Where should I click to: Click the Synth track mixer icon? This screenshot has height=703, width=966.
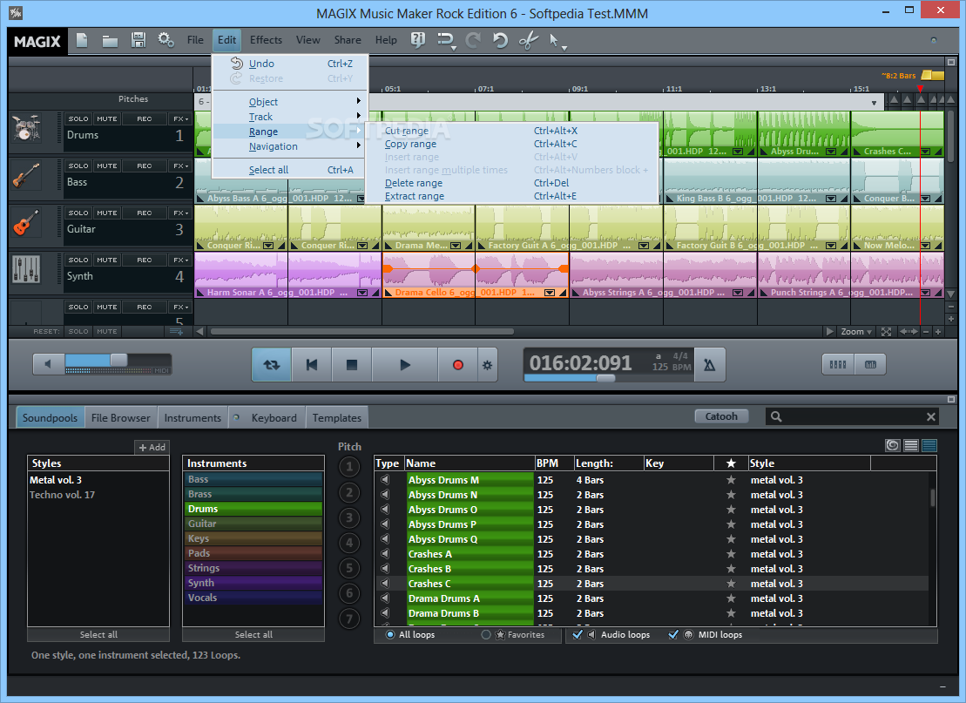26,270
